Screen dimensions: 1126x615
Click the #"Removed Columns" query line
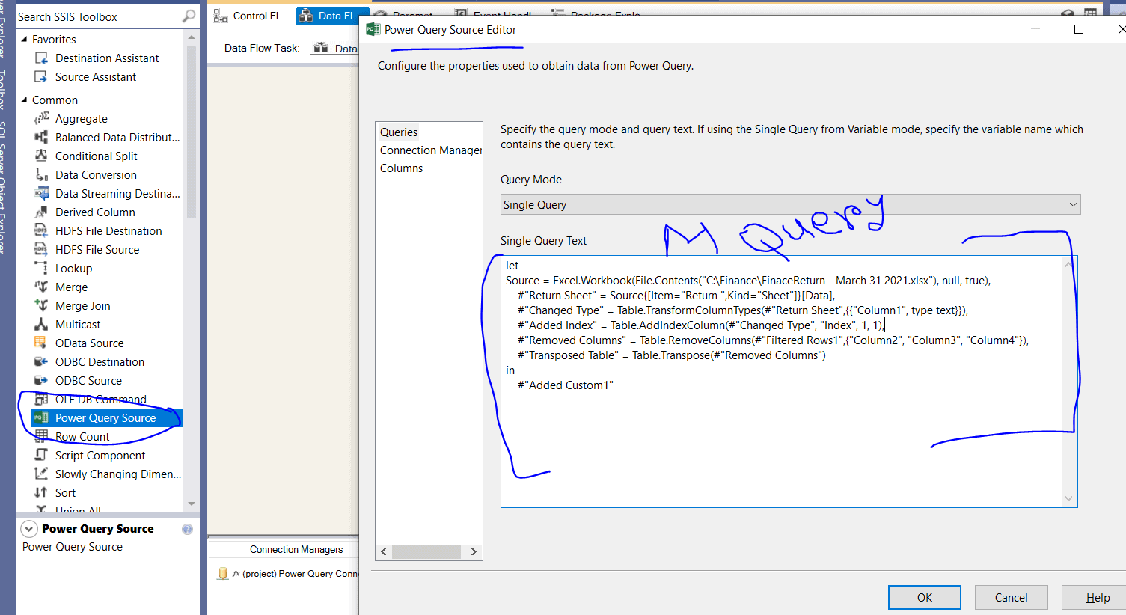coord(774,340)
